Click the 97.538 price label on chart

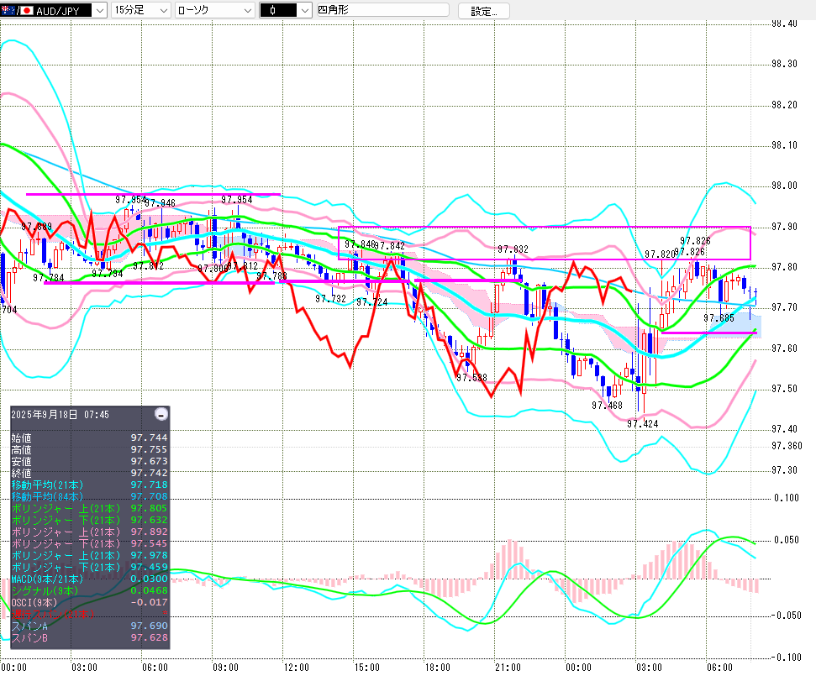[x=471, y=378]
